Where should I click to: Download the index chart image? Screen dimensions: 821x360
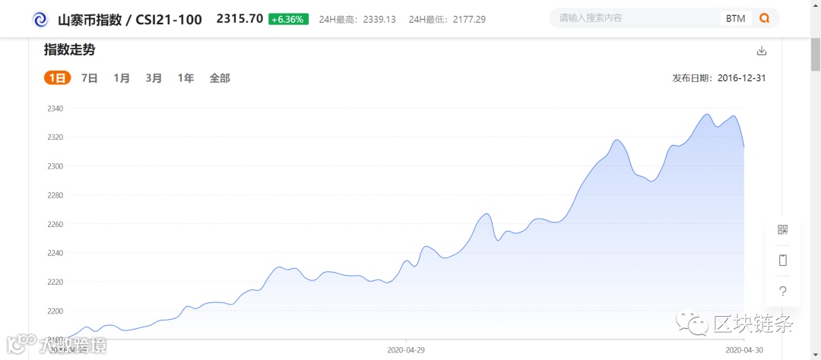pyautogui.click(x=762, y=51)
